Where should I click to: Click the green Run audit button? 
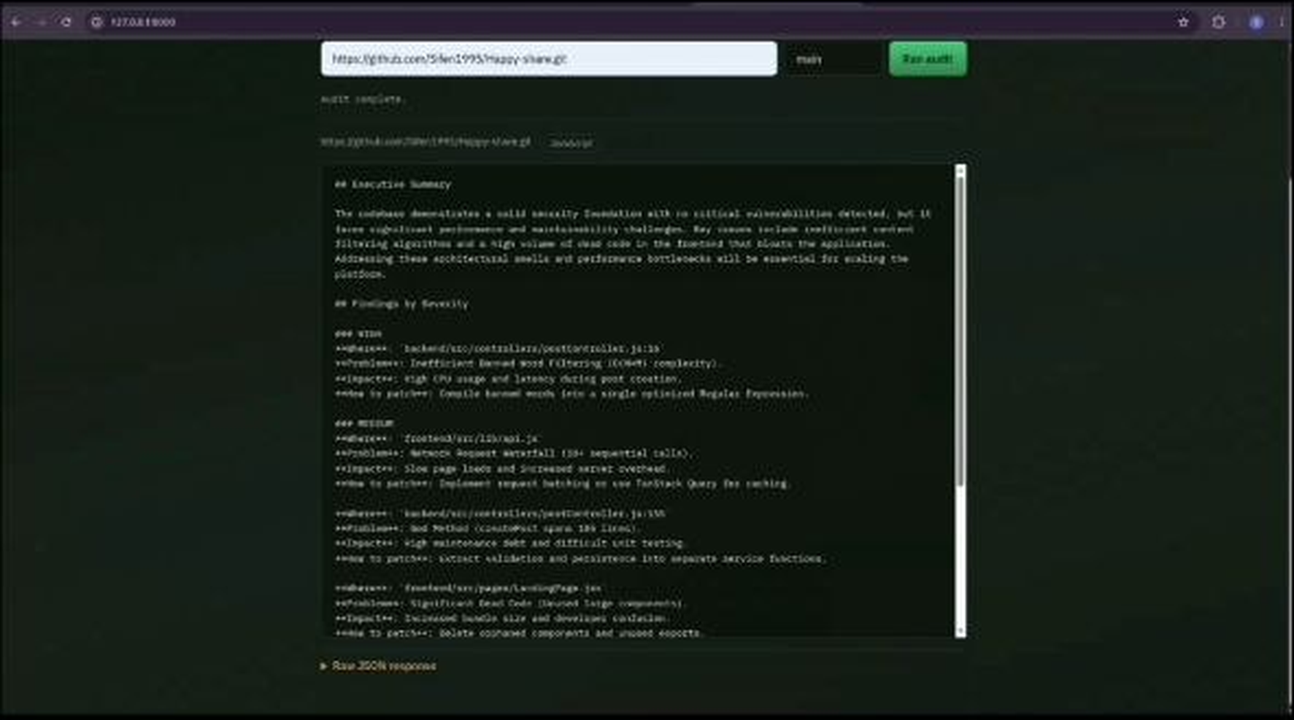pyautogui.click(x=928, y=59)
